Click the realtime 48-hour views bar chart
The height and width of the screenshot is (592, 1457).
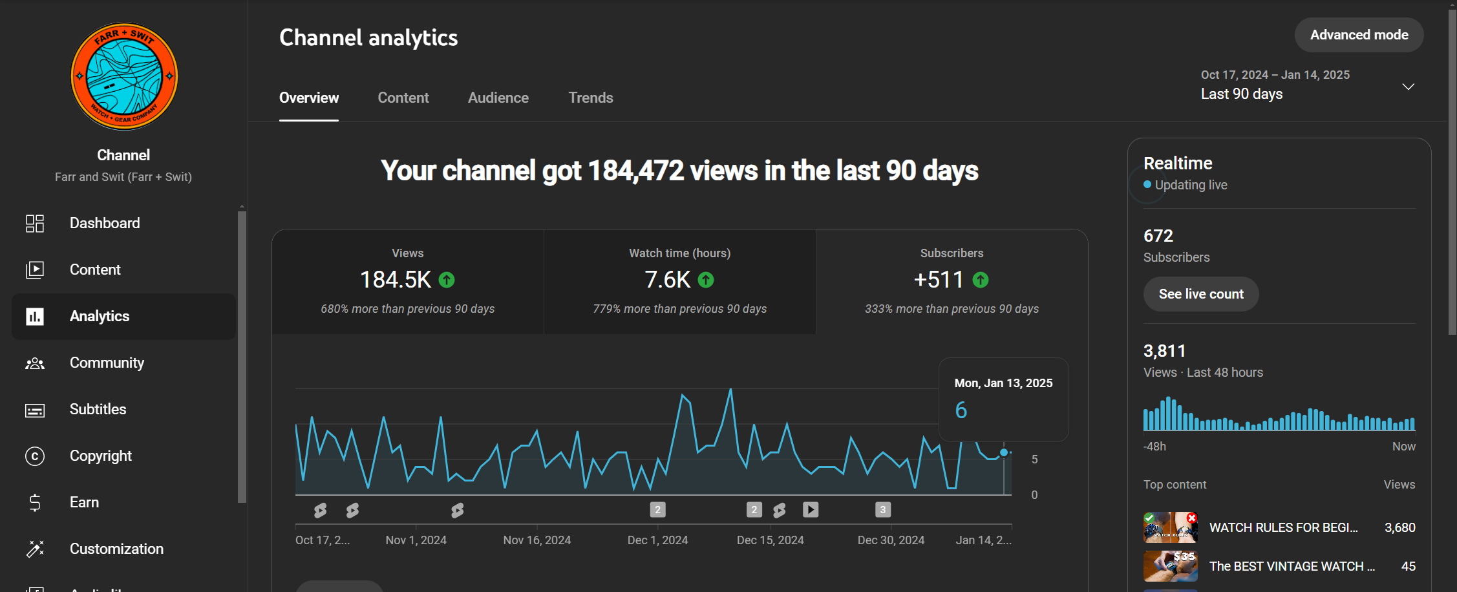tap(1279, 414)
